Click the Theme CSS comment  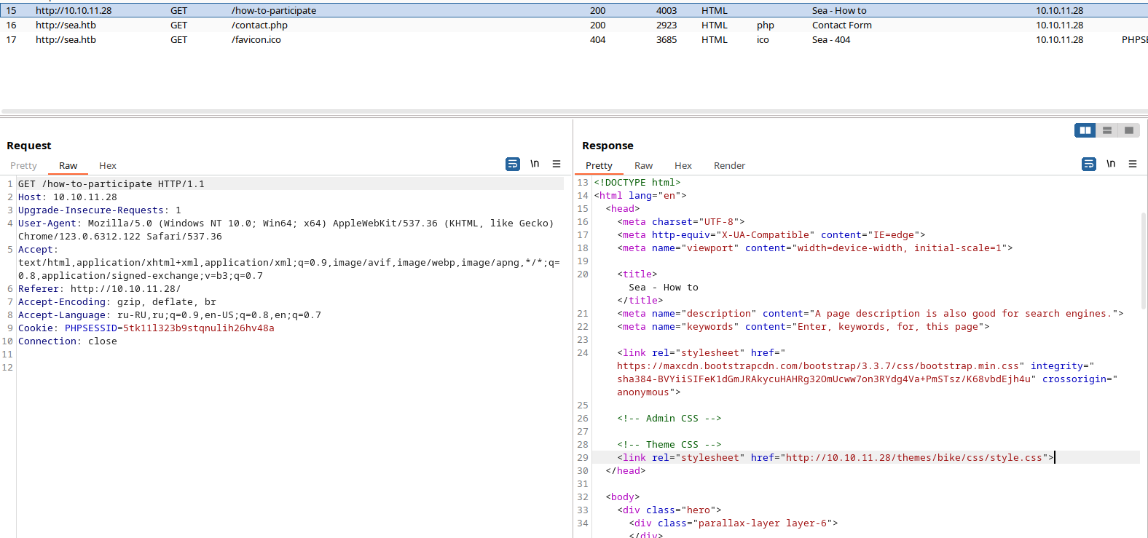669,445
